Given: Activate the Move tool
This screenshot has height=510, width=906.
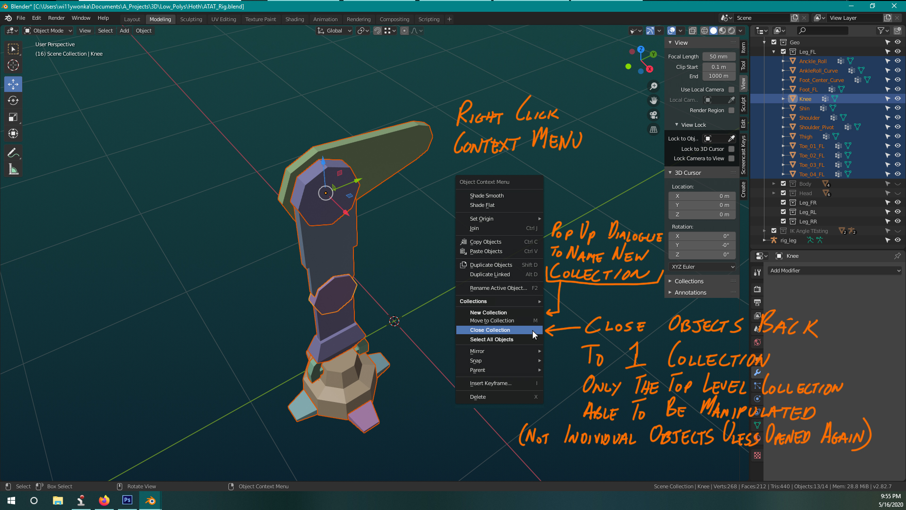Looking at the screenshot, I should pos(13,84).
